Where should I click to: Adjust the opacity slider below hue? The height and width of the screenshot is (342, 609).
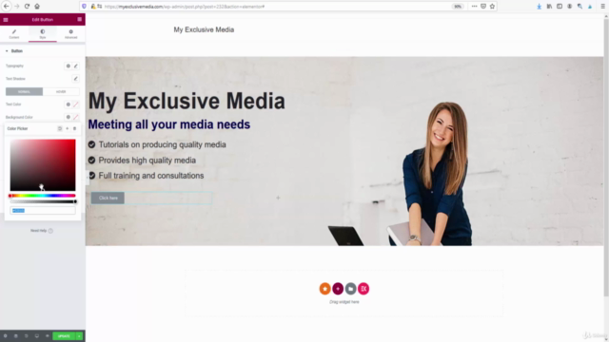tap(43, 201)
